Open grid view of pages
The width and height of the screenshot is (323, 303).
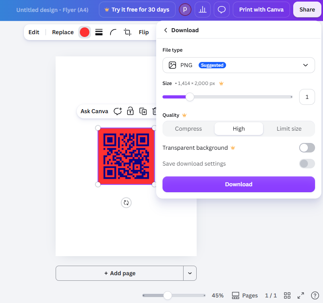coord(287,295)
